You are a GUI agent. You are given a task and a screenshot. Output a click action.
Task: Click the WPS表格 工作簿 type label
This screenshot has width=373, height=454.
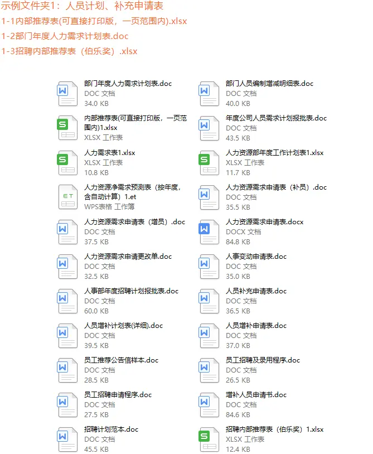(109, 207)
